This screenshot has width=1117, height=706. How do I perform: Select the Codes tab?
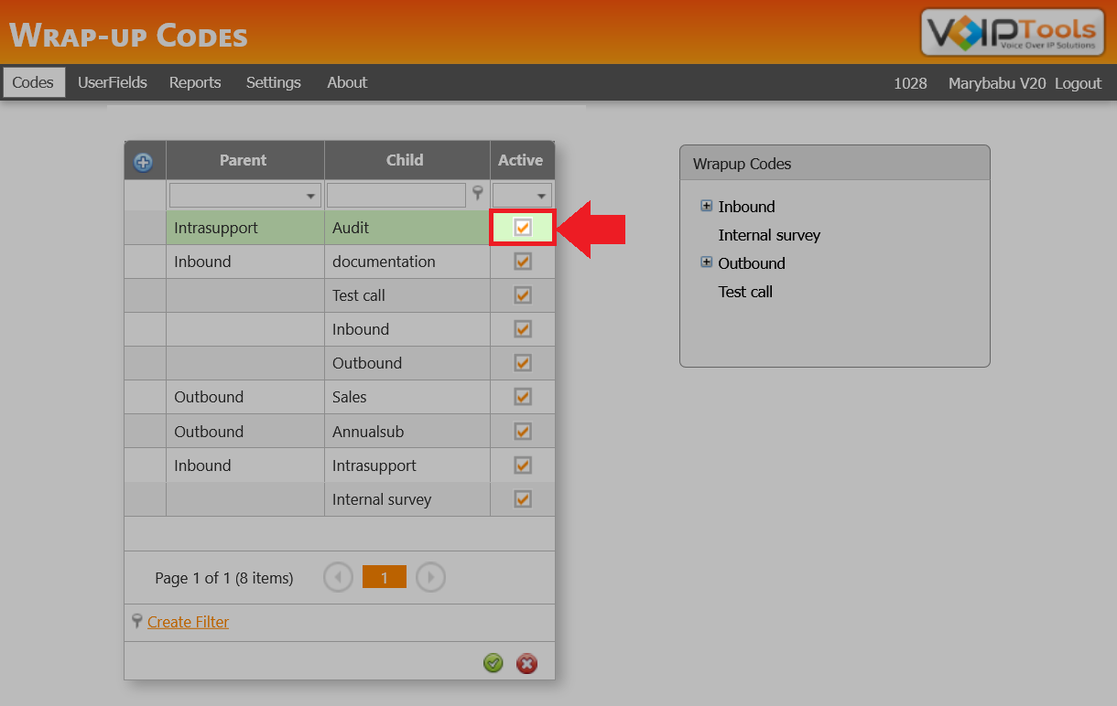tap(33, 82)
